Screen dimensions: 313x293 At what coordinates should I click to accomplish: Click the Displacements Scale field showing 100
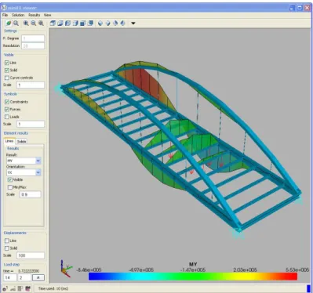31,255
